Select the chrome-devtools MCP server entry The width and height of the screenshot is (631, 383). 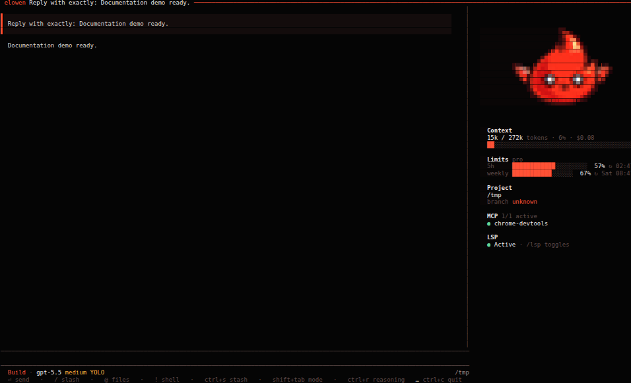coord(521,224)
